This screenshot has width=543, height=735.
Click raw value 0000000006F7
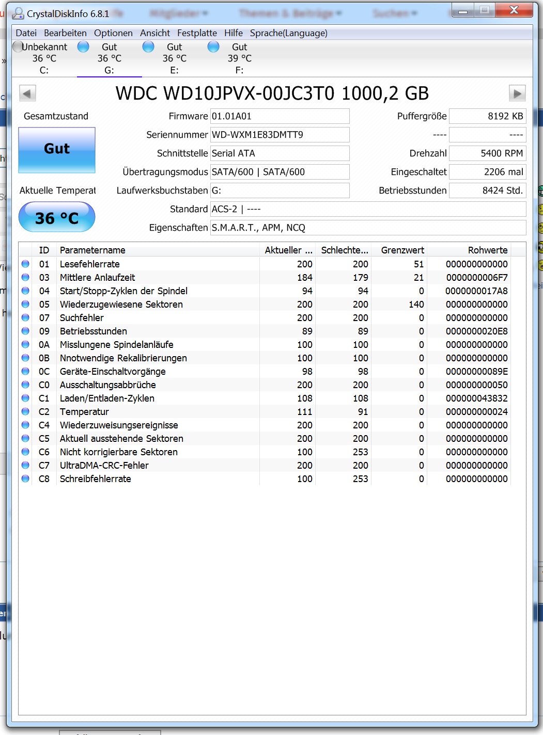[477, 277]
